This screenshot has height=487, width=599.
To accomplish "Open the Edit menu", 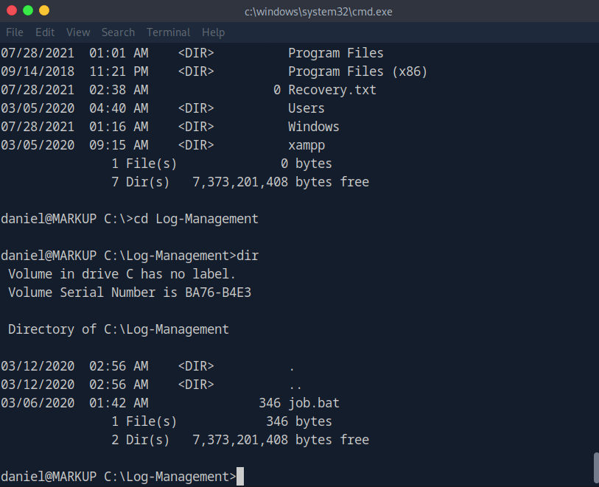I will click(45, 32).
